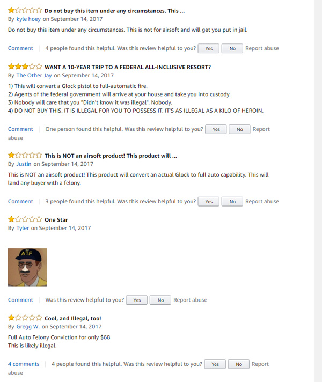Click the one-star rating on Tyler's review
The image size is (322, 382).
25,220
